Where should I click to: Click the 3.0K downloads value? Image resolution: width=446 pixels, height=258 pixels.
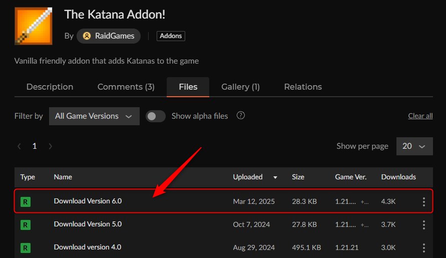(388, 248)
